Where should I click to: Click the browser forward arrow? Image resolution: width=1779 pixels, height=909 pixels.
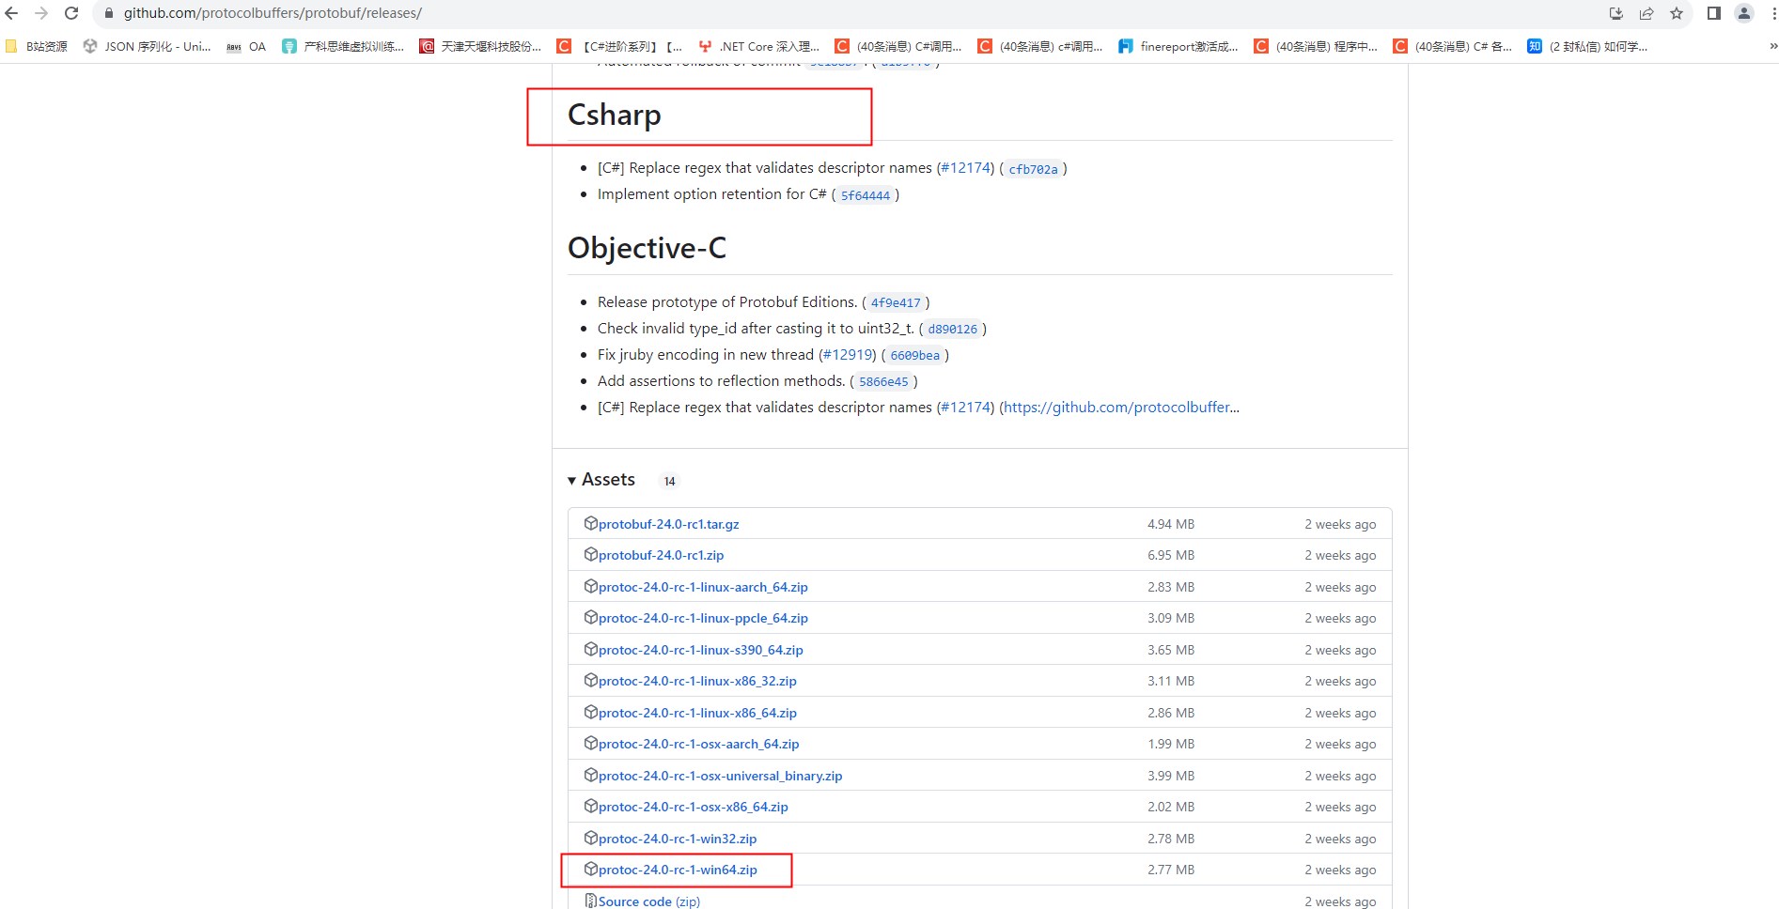41,13
